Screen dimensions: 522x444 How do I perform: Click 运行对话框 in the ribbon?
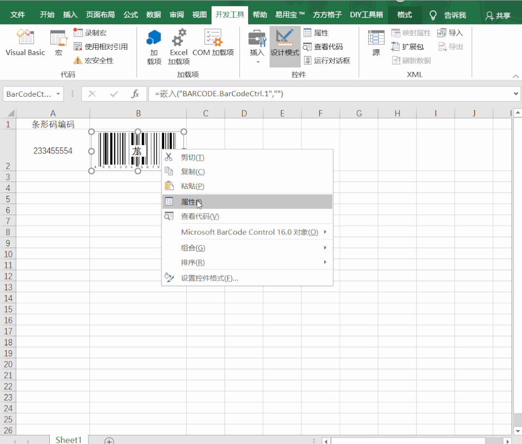tap(327, 60)
